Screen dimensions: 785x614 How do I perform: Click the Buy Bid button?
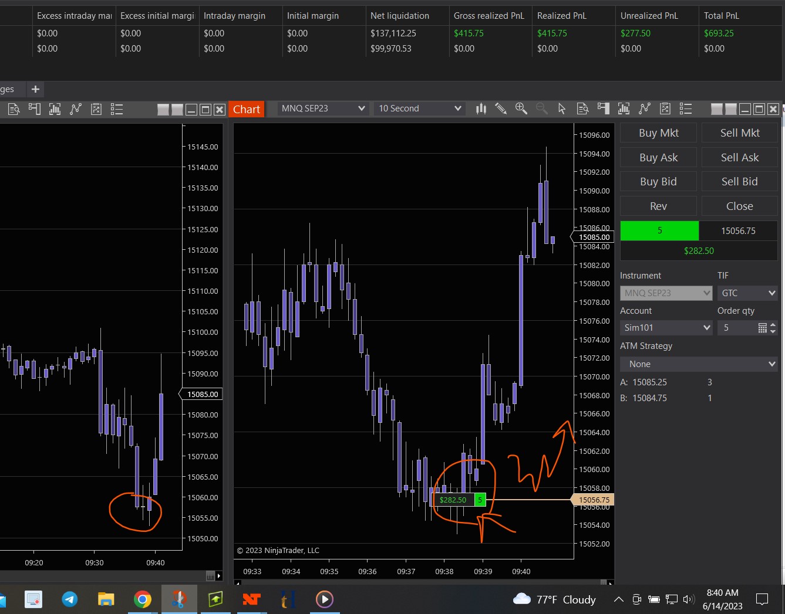click(x=658, y=182)
